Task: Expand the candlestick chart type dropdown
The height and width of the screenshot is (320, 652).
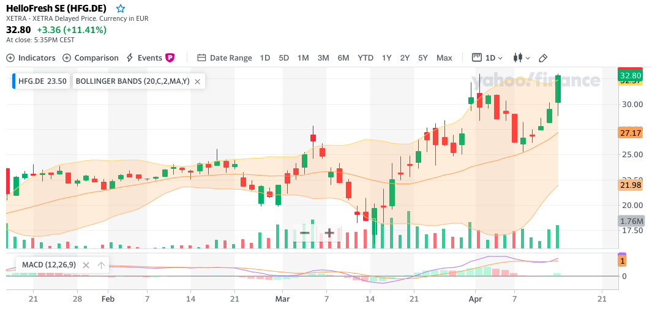Action: pyautogui.click(x=522, y=58)
